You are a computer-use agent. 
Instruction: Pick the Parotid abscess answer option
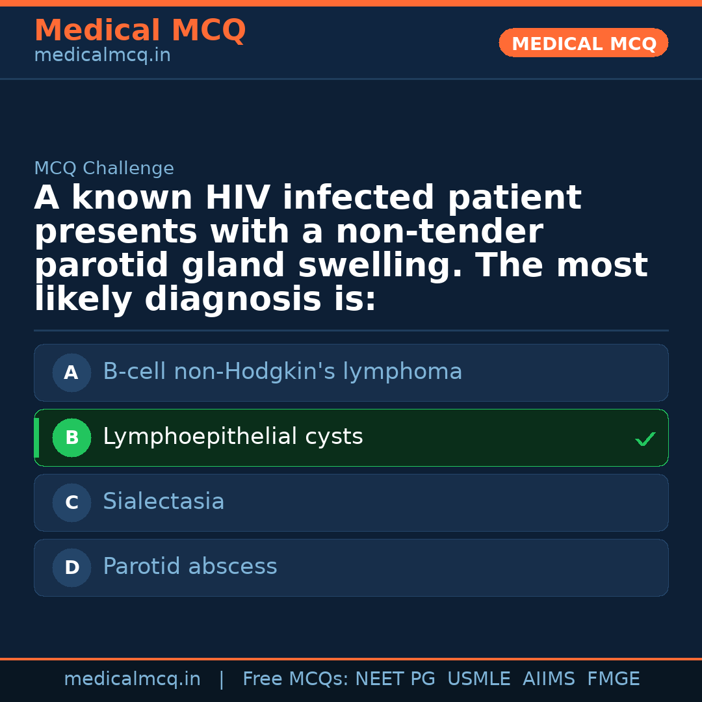(190, 567)
